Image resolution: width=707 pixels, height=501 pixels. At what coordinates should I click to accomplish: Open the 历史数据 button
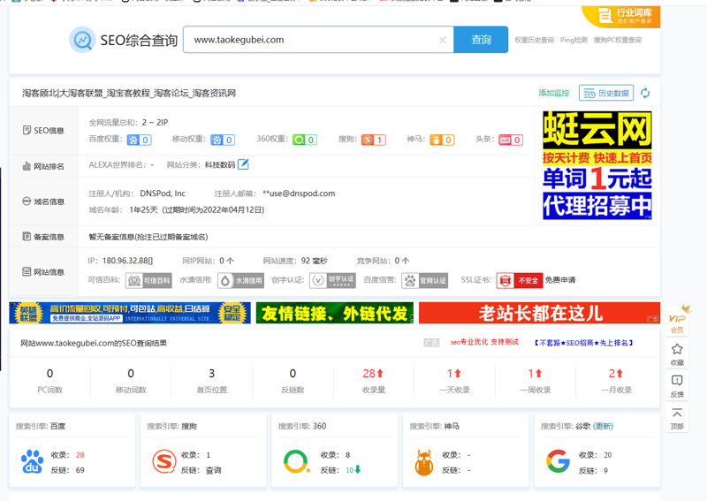605,93
